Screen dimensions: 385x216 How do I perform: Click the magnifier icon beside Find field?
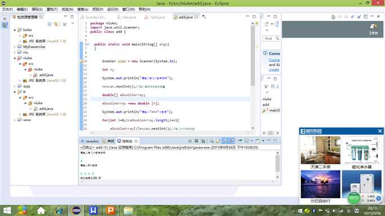tap(277, 38)
